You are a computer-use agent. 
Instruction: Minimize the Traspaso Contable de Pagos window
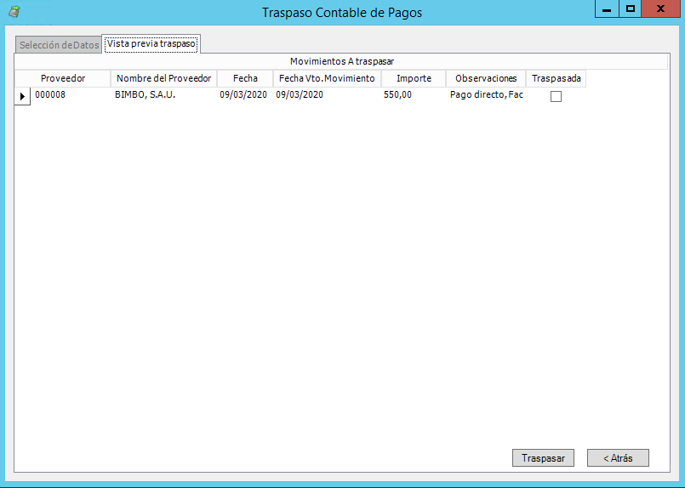coord(607,9)
